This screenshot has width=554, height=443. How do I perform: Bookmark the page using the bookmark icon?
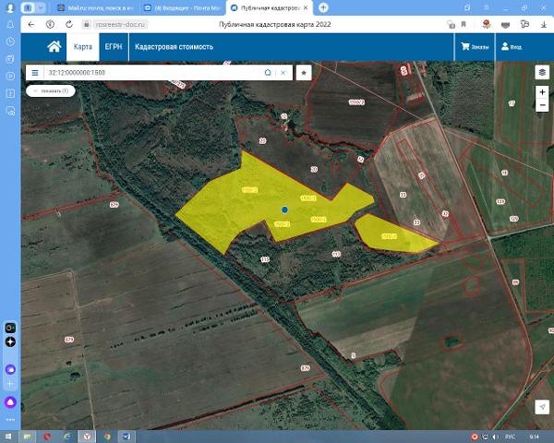(x=464, y=24)
